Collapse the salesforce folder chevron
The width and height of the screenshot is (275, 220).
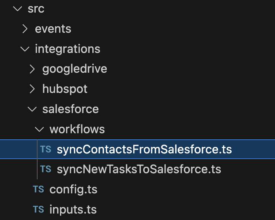(32, 109)
